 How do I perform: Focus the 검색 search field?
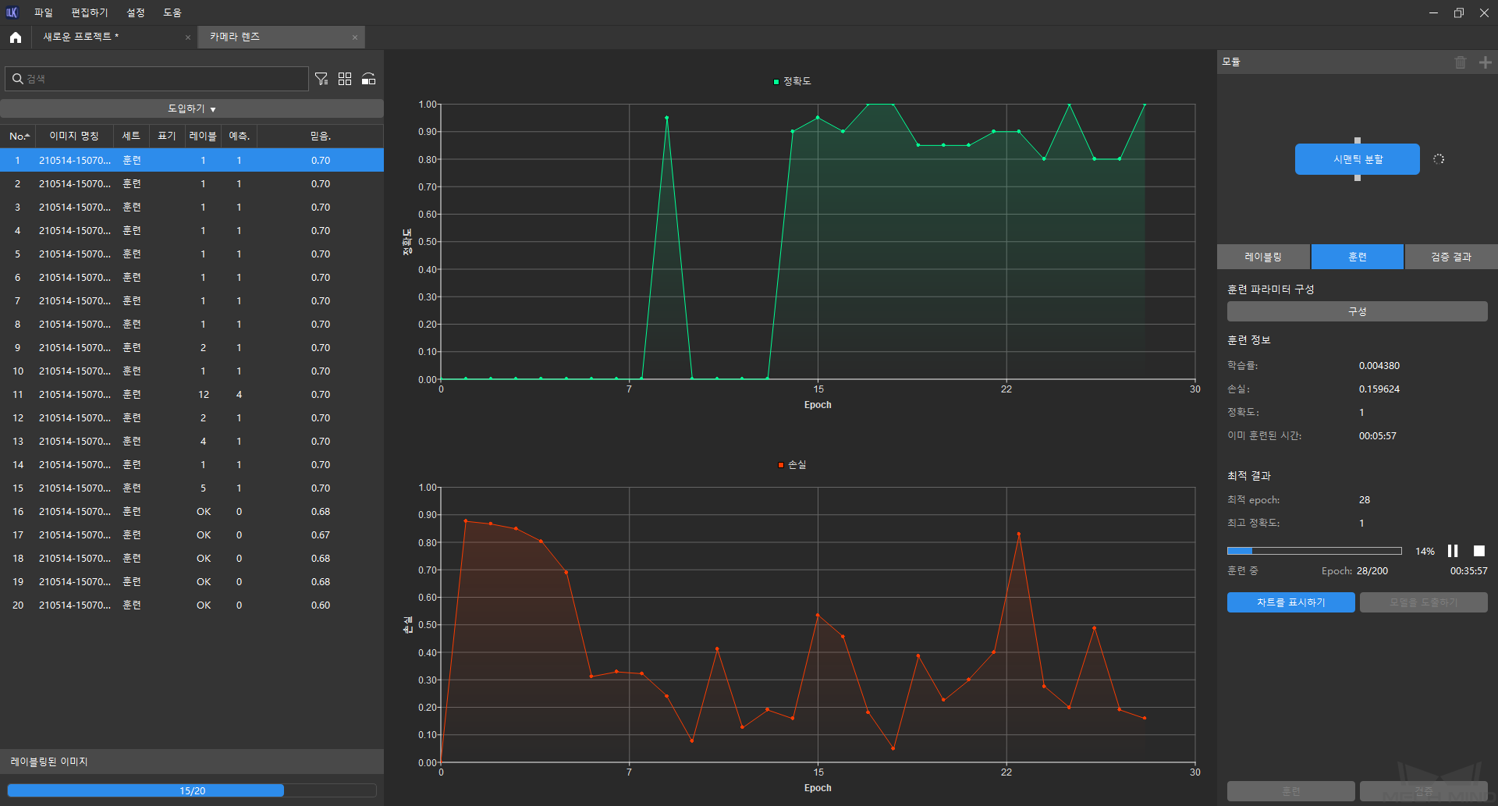point(157,79)
